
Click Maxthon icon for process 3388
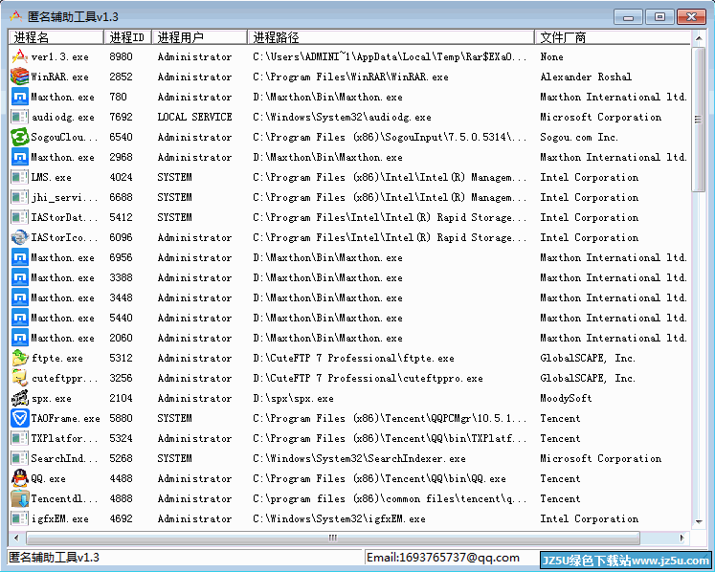pos(19,277)
